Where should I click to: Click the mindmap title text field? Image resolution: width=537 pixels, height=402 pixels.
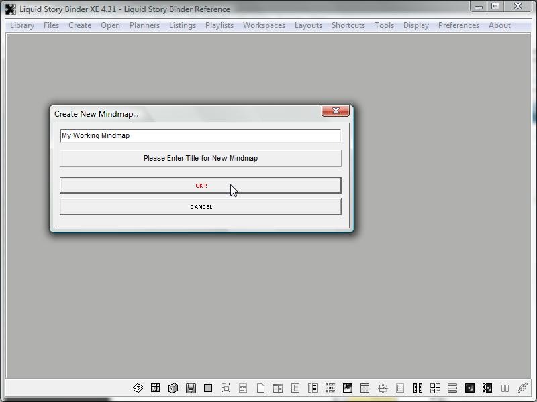coord(200,135)
